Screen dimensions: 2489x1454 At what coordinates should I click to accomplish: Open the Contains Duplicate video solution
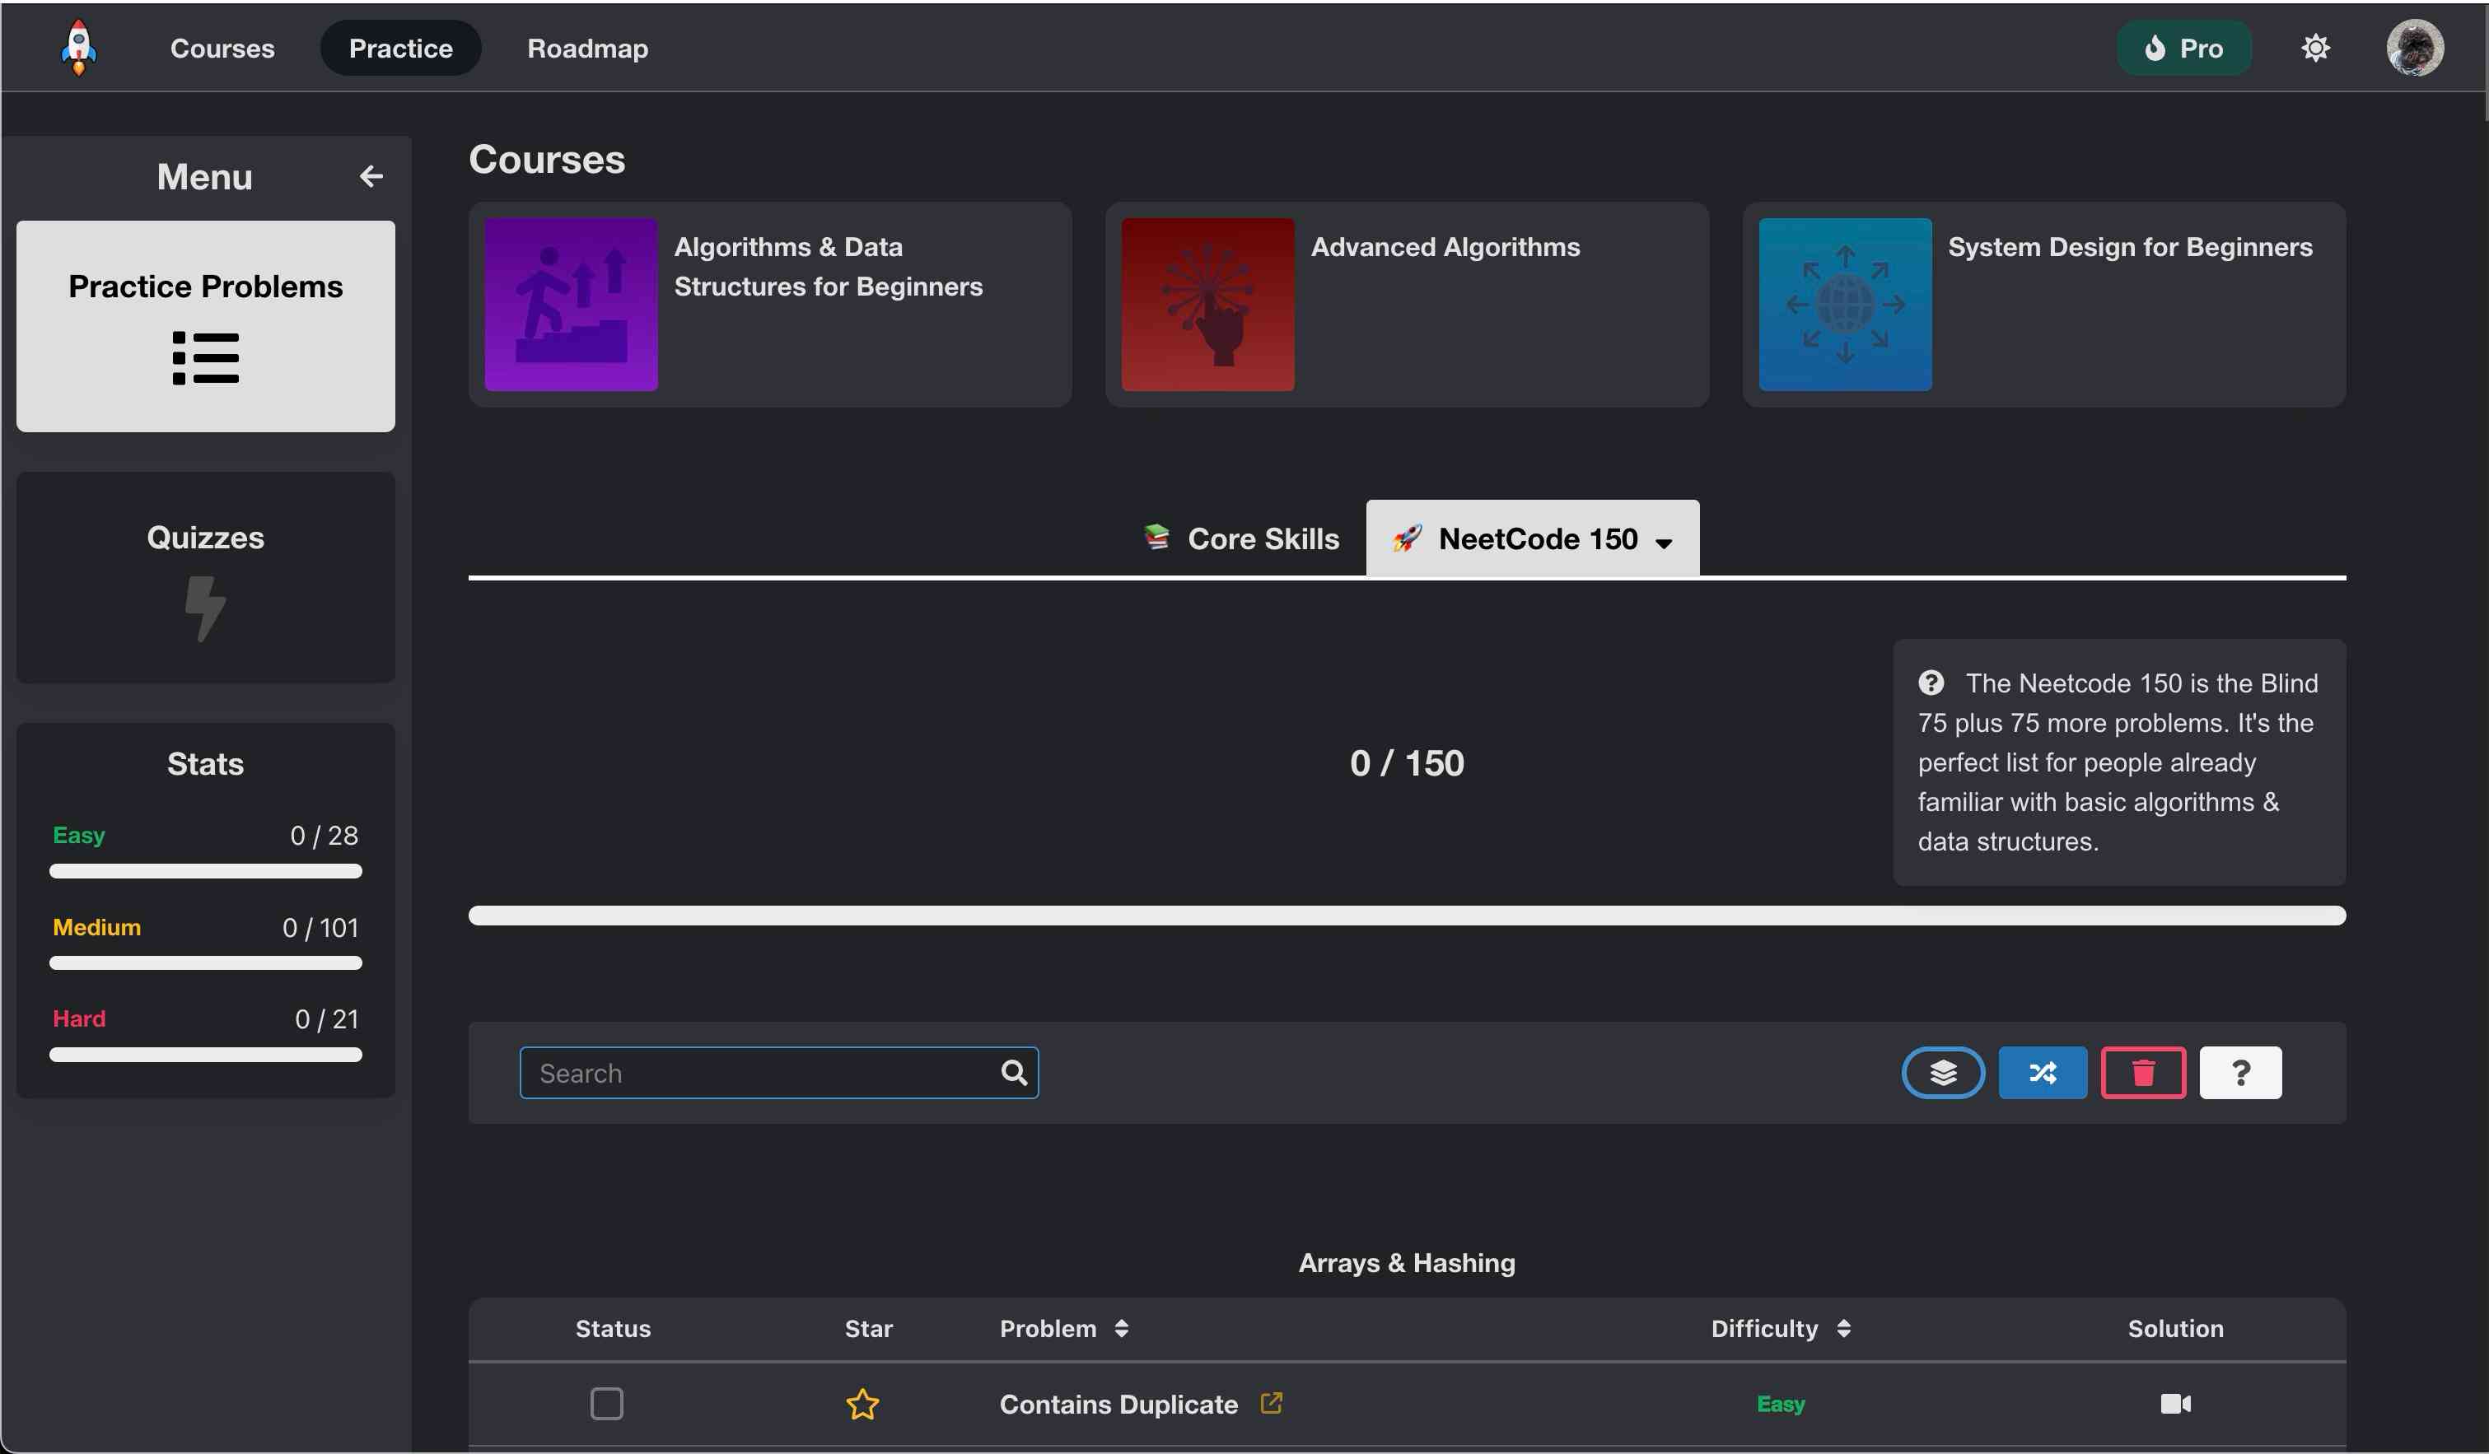click(x=2175, y=1403)
